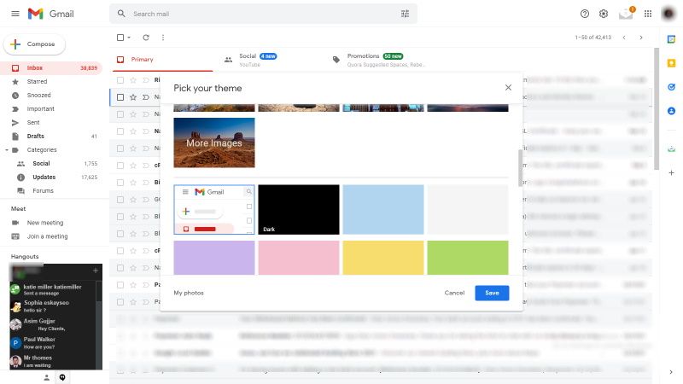Open Google Tasks side panel icon

pos(671,87)
